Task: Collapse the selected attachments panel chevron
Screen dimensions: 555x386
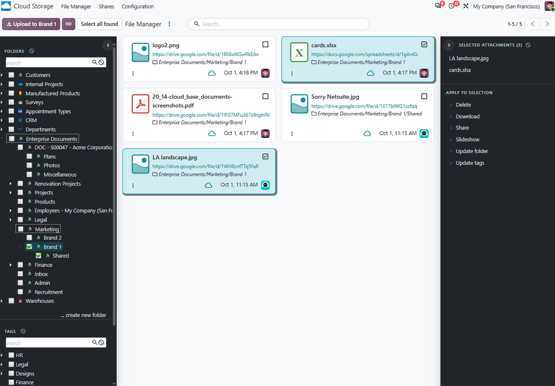Action: [x=449, y=45]
